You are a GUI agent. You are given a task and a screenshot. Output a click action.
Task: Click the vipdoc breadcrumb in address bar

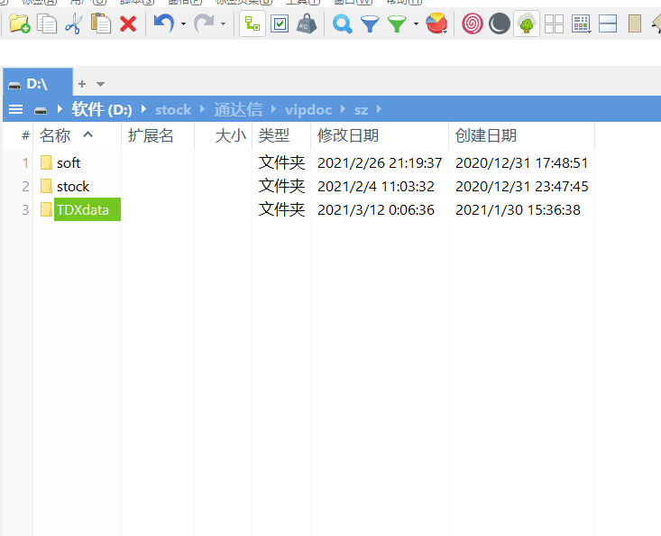[308, 109]
